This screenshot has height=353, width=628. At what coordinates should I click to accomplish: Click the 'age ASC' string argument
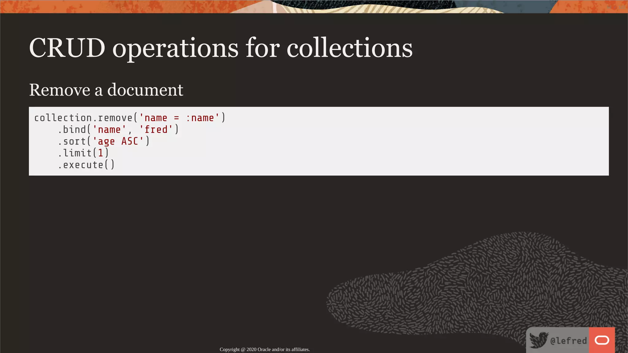pos(118,141)
